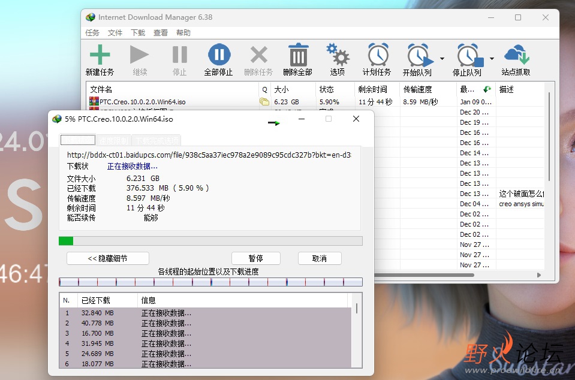Open the 文件 menu
This screenshot has height=380, width=575.
(x=115, y=32)
